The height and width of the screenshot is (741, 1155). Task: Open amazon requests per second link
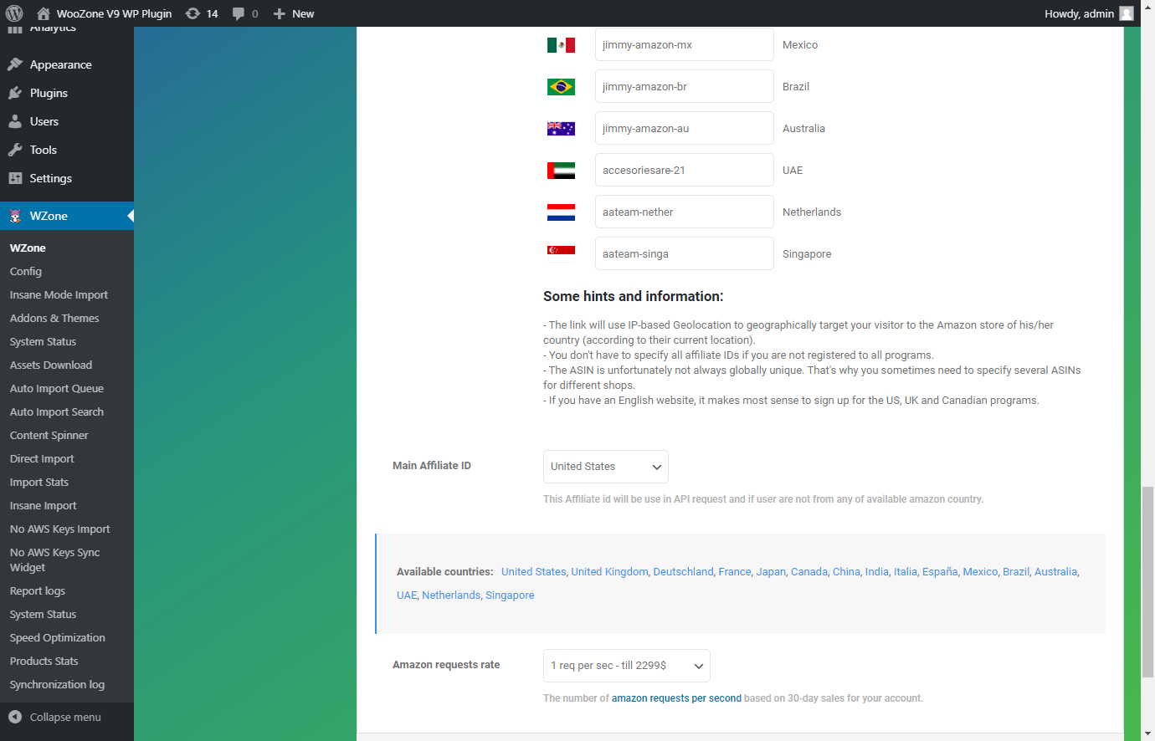click(676, 698)
